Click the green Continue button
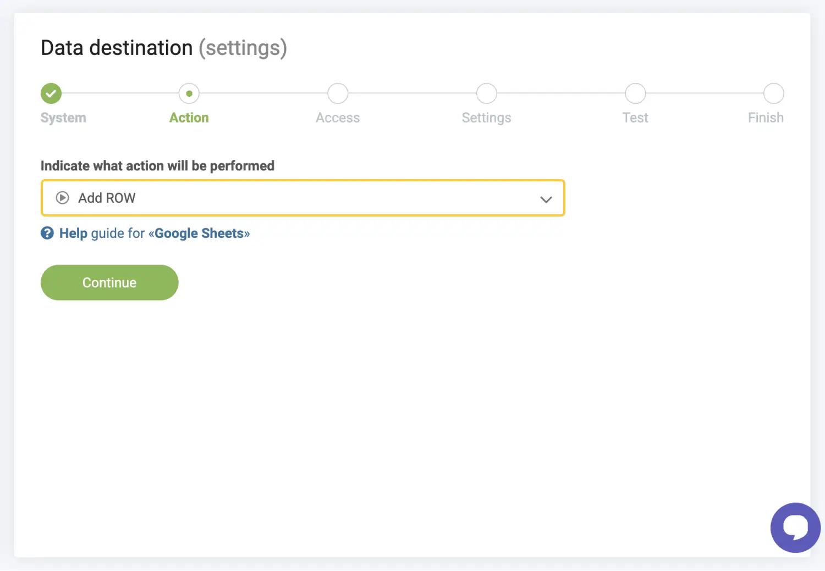 click(x=109, y=282)
